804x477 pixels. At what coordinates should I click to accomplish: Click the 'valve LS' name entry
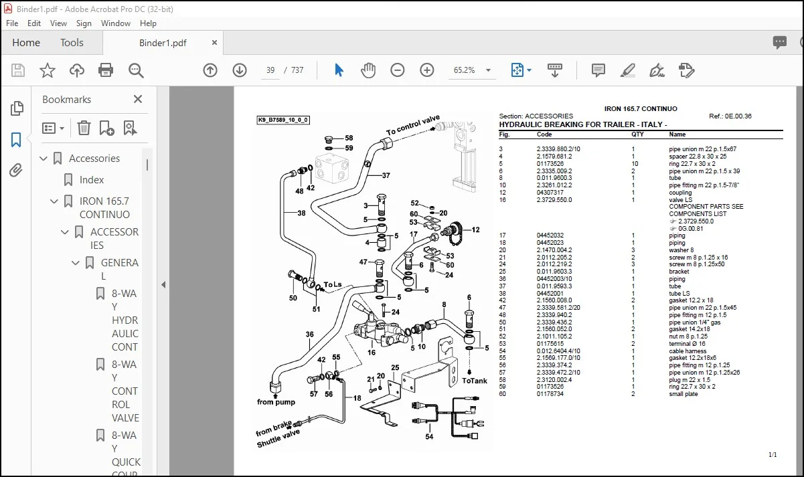[680, 199]
